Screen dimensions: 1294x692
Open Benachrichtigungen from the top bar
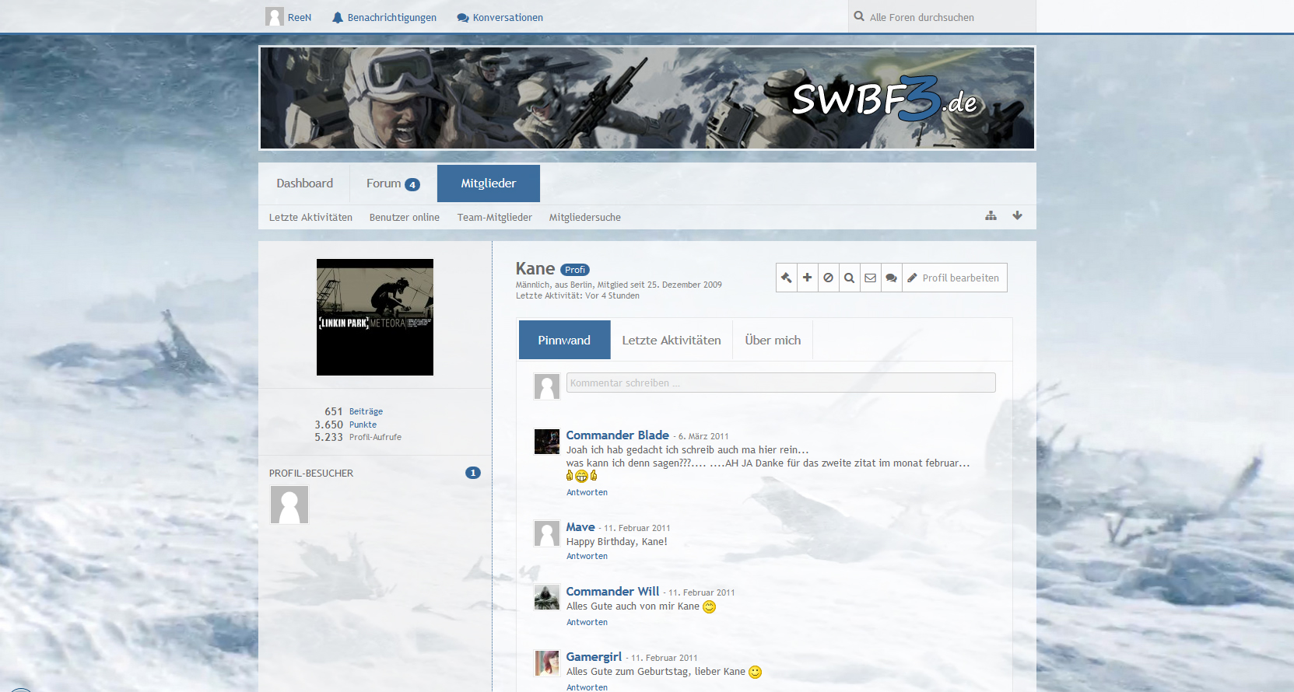384,17
